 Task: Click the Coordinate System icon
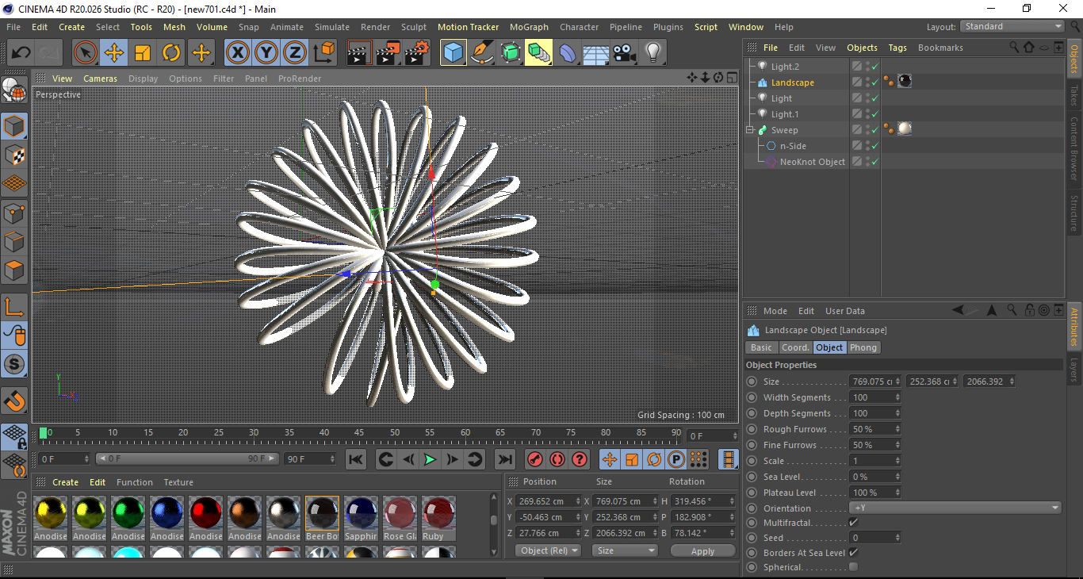coord(323,53)
